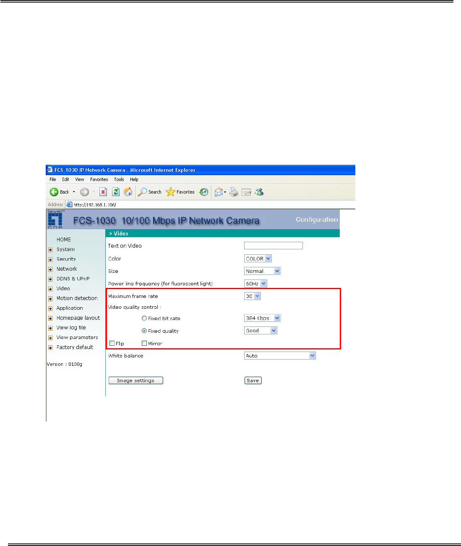This screenshot has height=546, width=461.
Task: Refresh the page using green arrows icon
Action: pyautogui.click(x=116, y=192)
